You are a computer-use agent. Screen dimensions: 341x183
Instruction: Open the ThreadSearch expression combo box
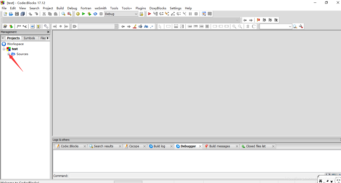pyautogui.click(x=276, y=26)
